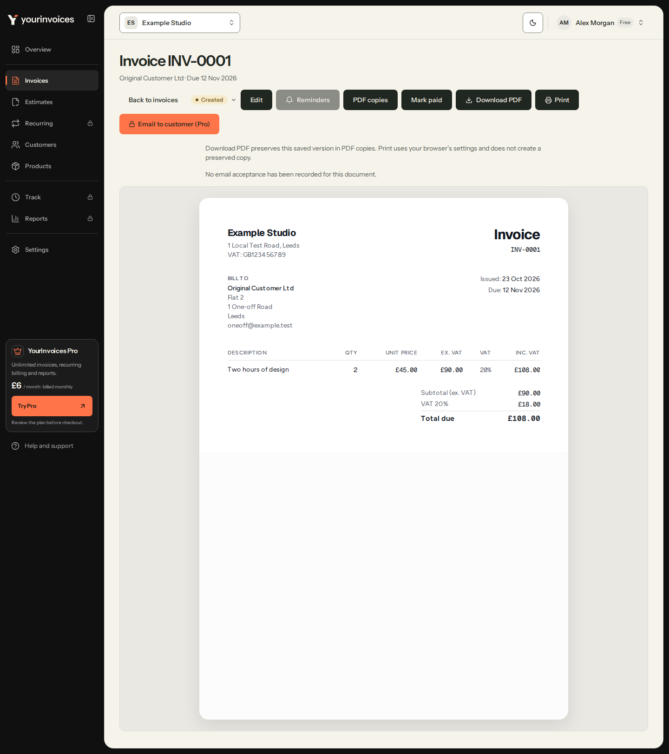Click the yourinvoices logo icon
This screenshot has width=669, height=754.
pyautogui.click(x=13, y=20)
